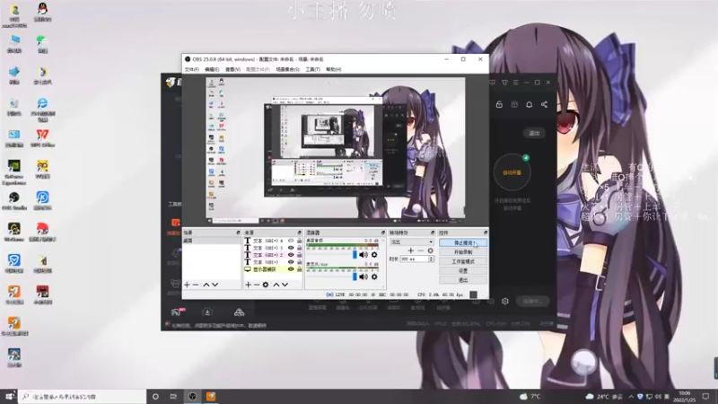Show hidden icons chevron in system tray
Screen dimensions: 718x404
click(631, 397)
